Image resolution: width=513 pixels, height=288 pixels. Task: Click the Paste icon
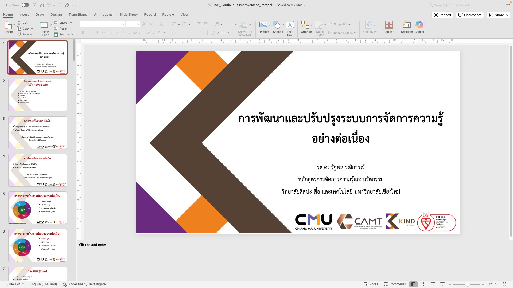pos(8,25)
